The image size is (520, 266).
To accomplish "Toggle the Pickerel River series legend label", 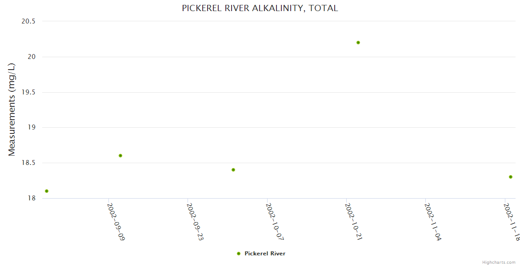I will coord(265,254).
